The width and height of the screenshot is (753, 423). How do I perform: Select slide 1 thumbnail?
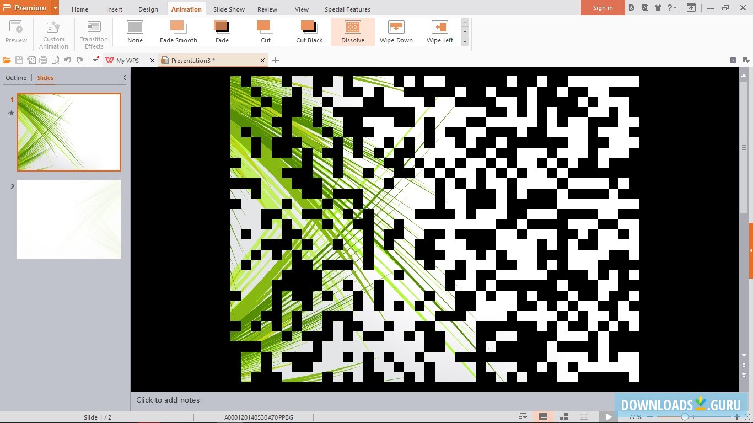[69, 132]
